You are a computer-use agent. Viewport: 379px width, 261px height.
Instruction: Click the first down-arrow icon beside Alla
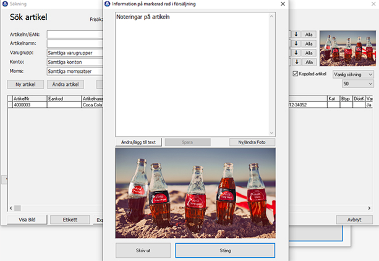pyautogui.click(x=296, y=35)
